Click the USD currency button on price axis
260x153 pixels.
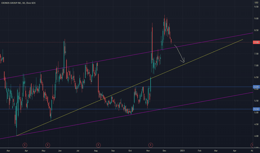pyautogui.click(x=256, y=3)
